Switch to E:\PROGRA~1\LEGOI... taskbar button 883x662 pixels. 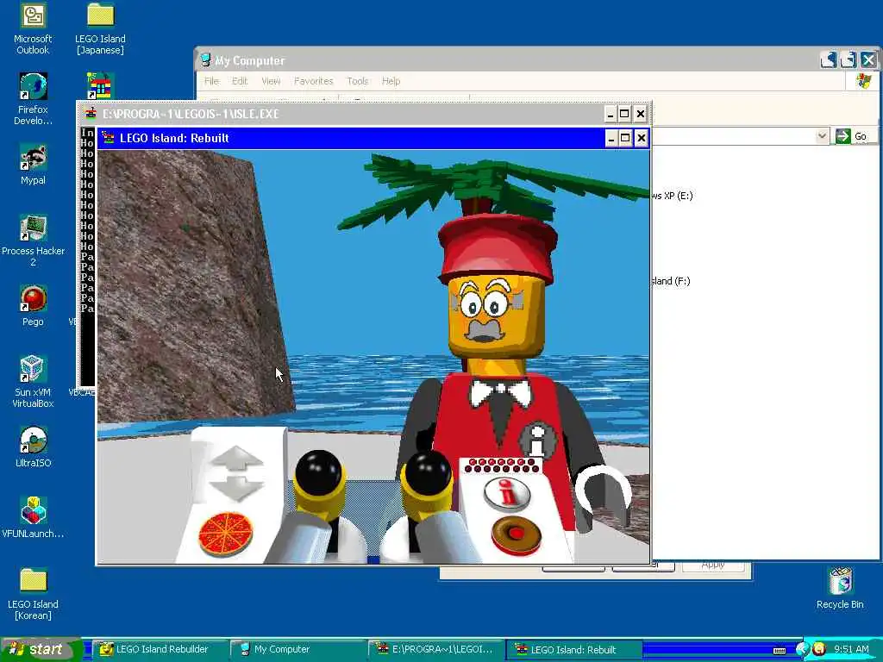point(435,649)
